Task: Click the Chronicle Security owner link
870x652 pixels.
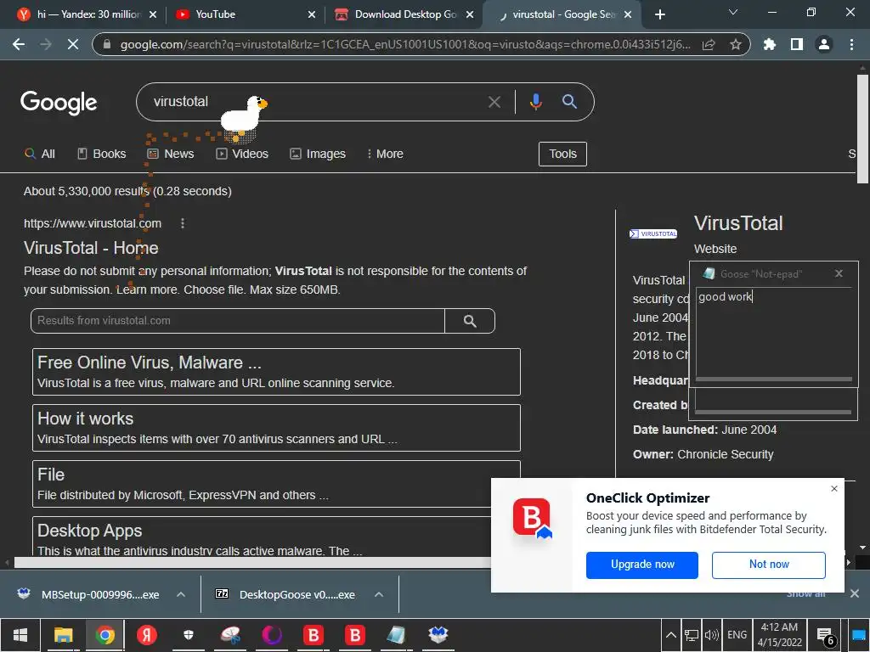Action: (726, 455)
